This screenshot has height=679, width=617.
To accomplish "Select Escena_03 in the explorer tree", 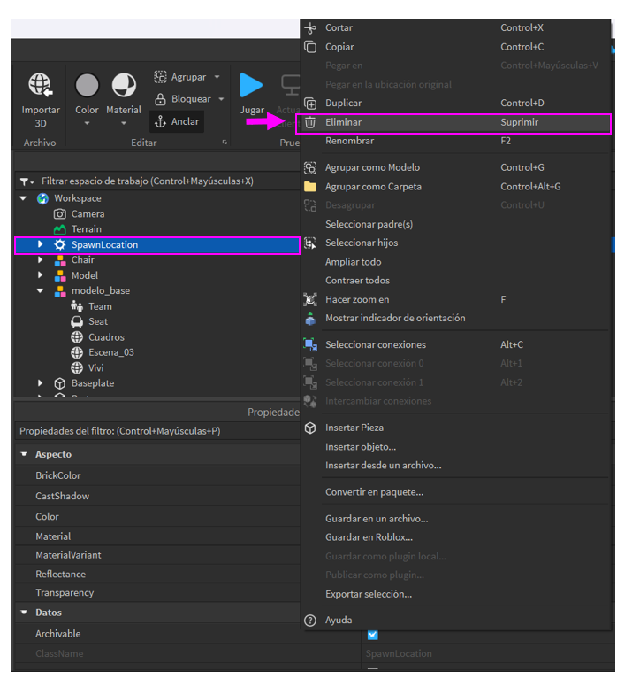I will click(x=111, y=352).
